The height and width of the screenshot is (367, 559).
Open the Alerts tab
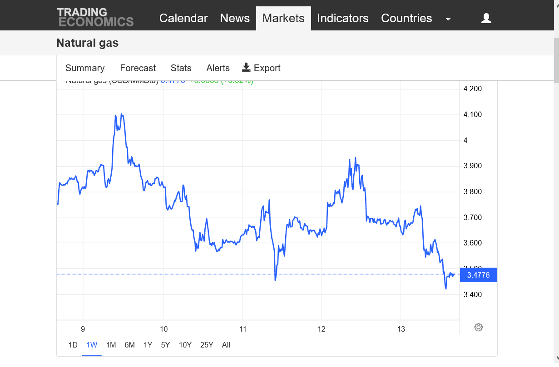[x=218, y=68]
